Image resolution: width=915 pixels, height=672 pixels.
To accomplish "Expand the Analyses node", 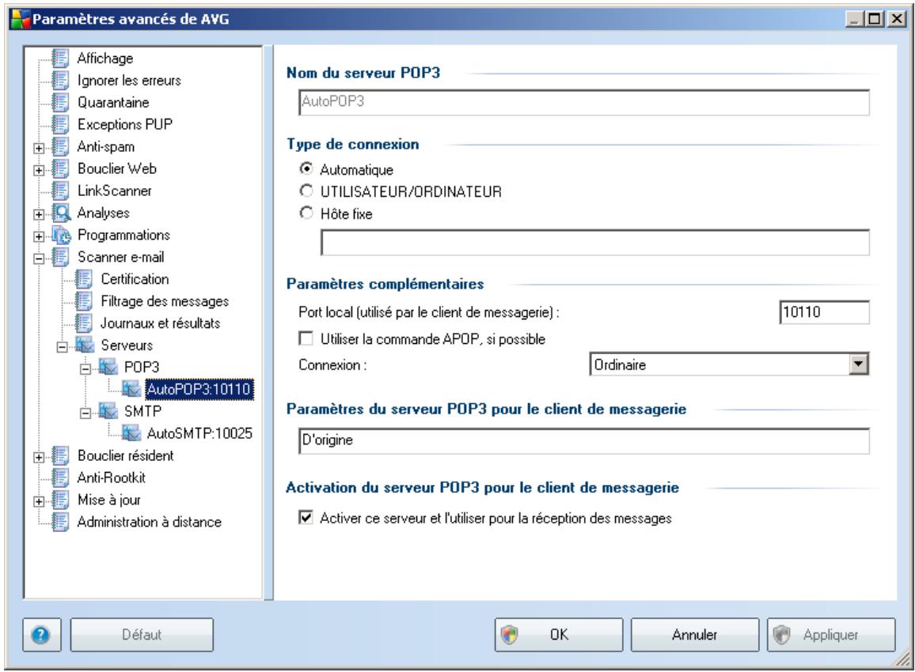I will coord(39,214).
